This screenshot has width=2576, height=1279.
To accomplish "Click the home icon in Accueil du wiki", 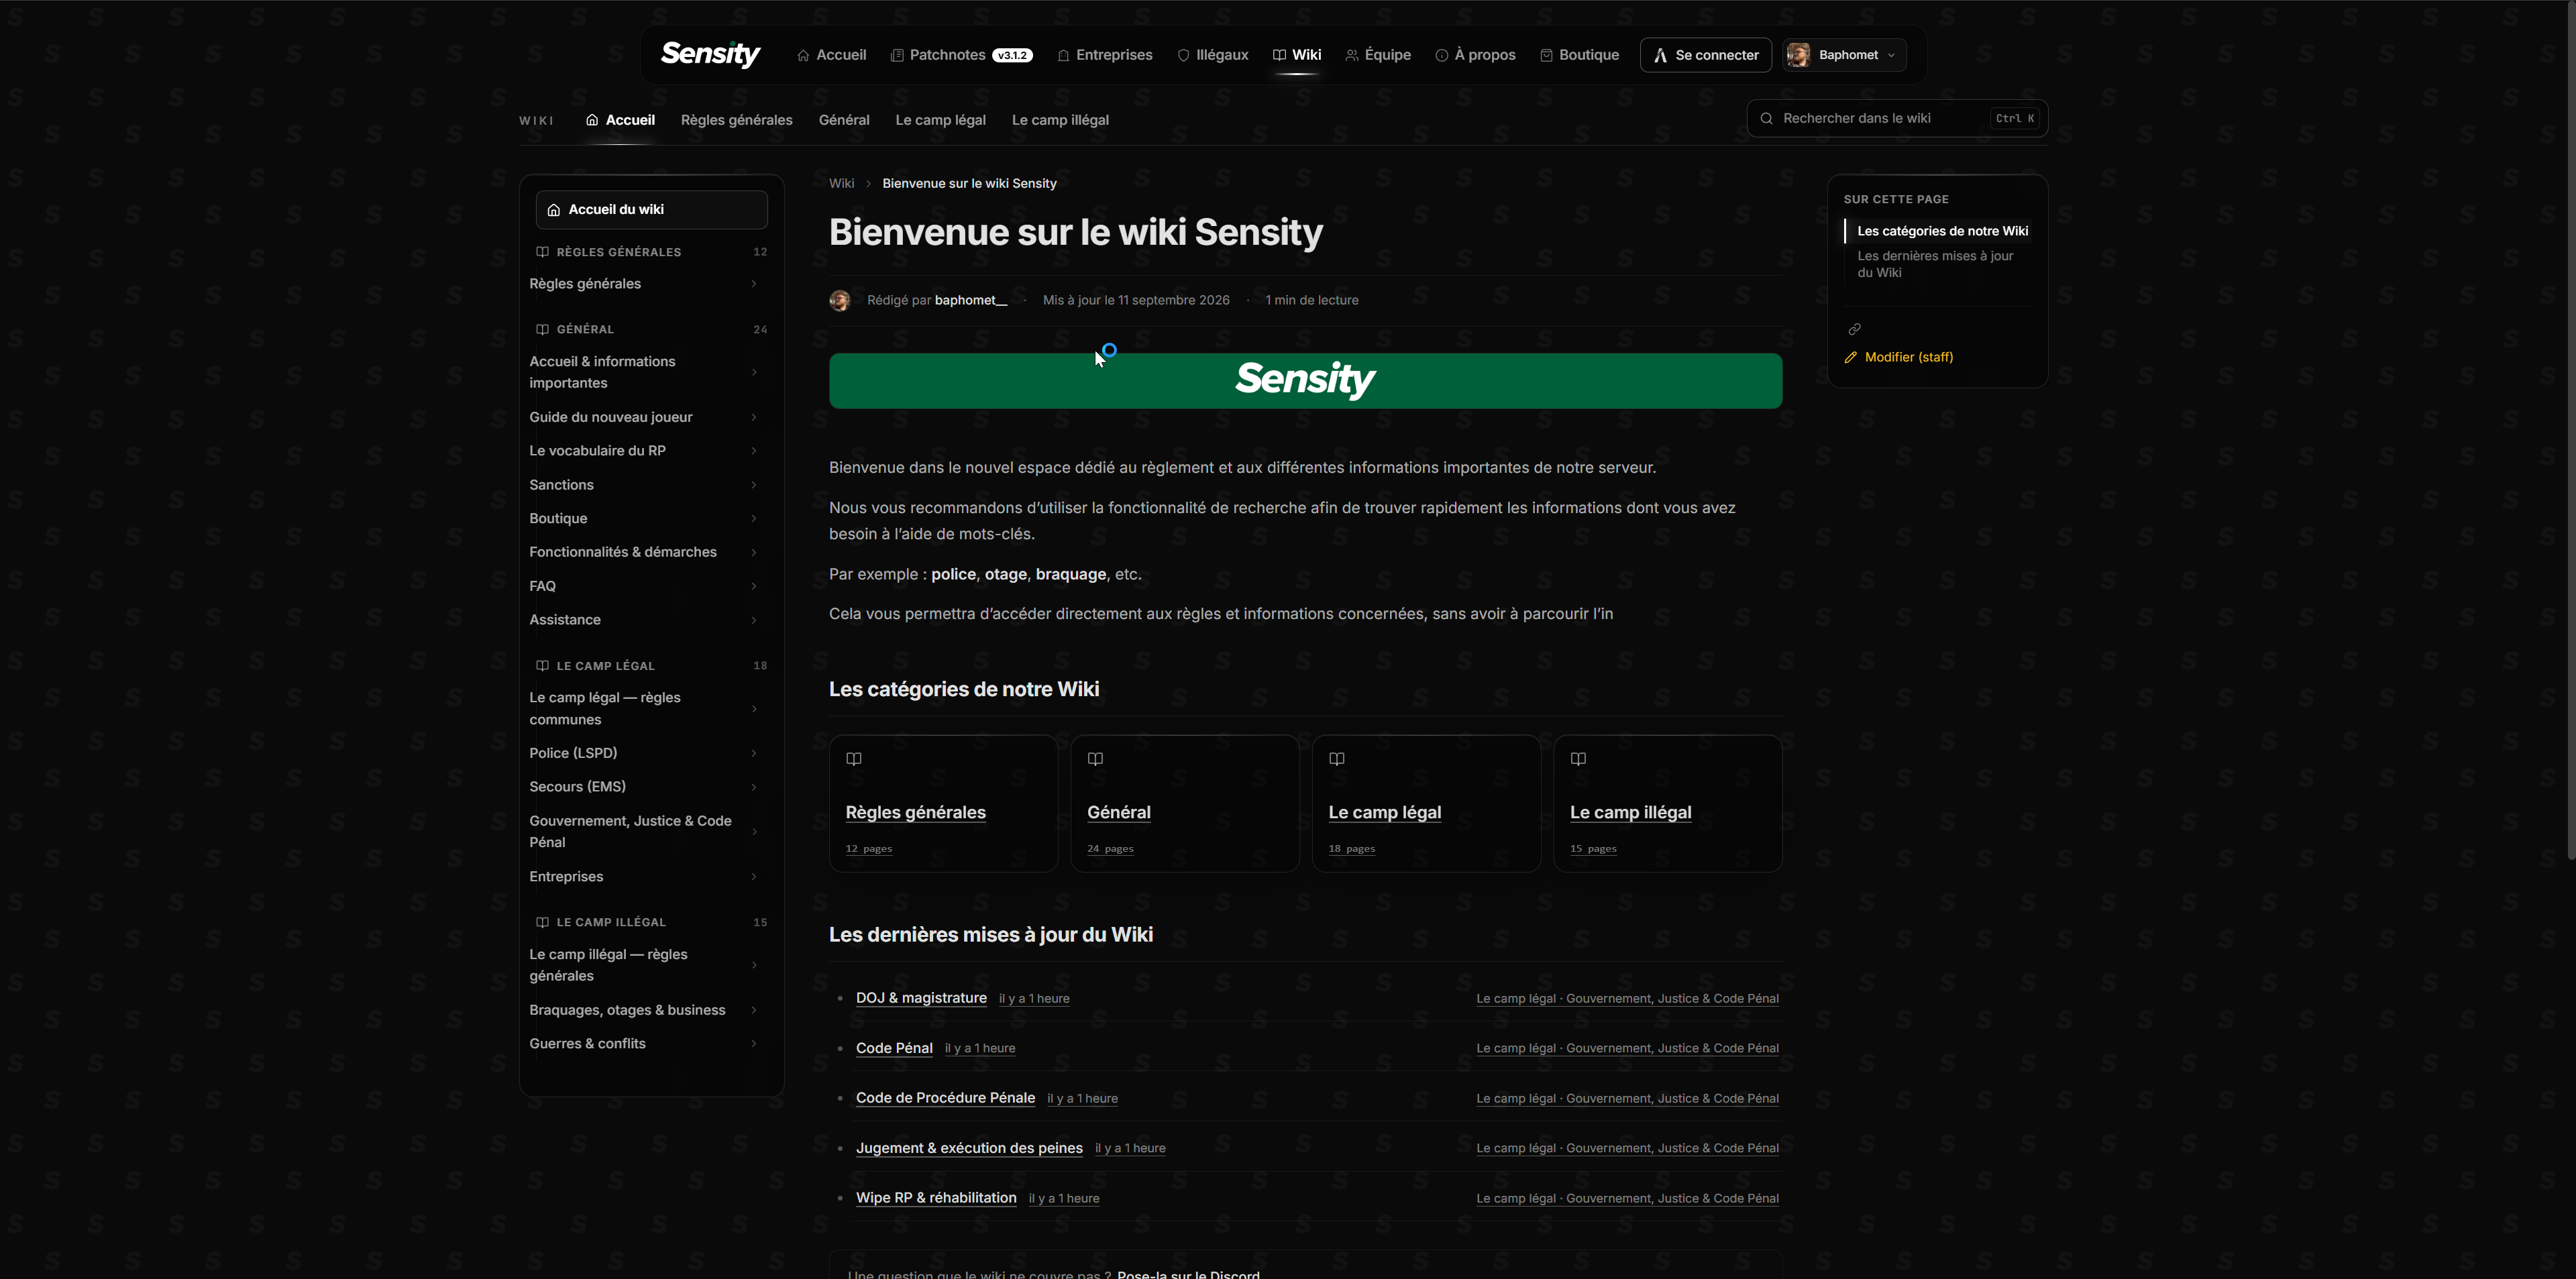I will (554, 210).
